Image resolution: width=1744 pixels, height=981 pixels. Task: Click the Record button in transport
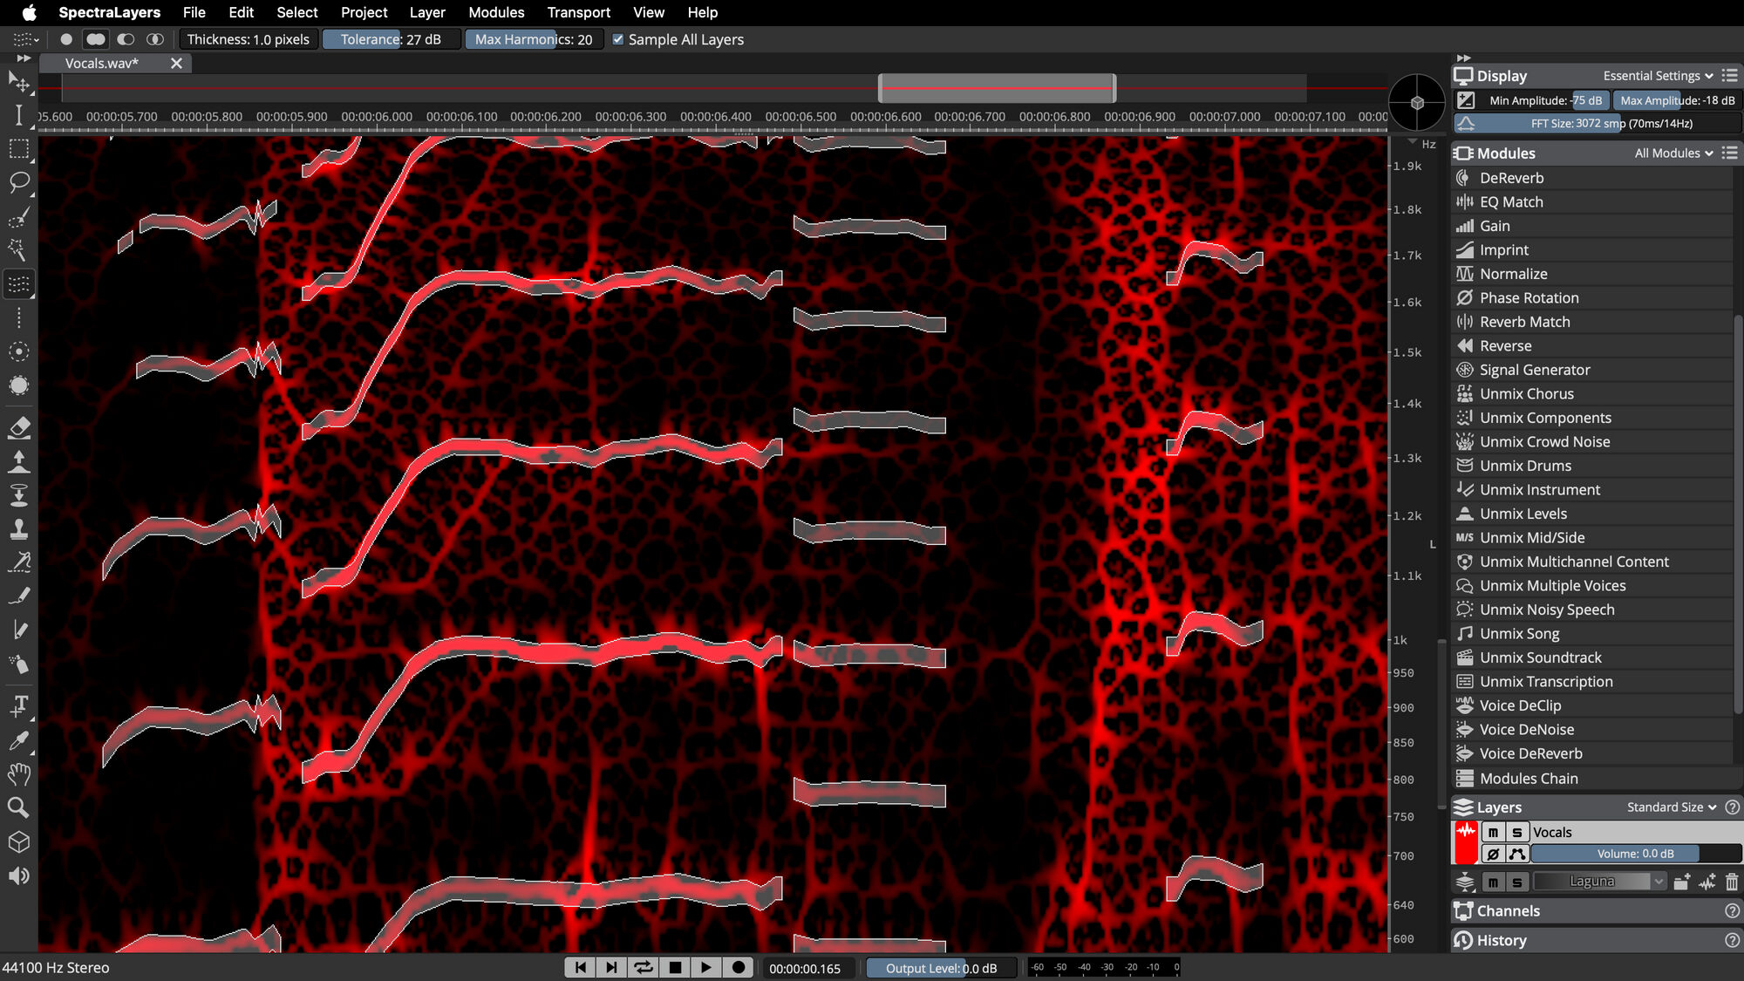(739, 967)
